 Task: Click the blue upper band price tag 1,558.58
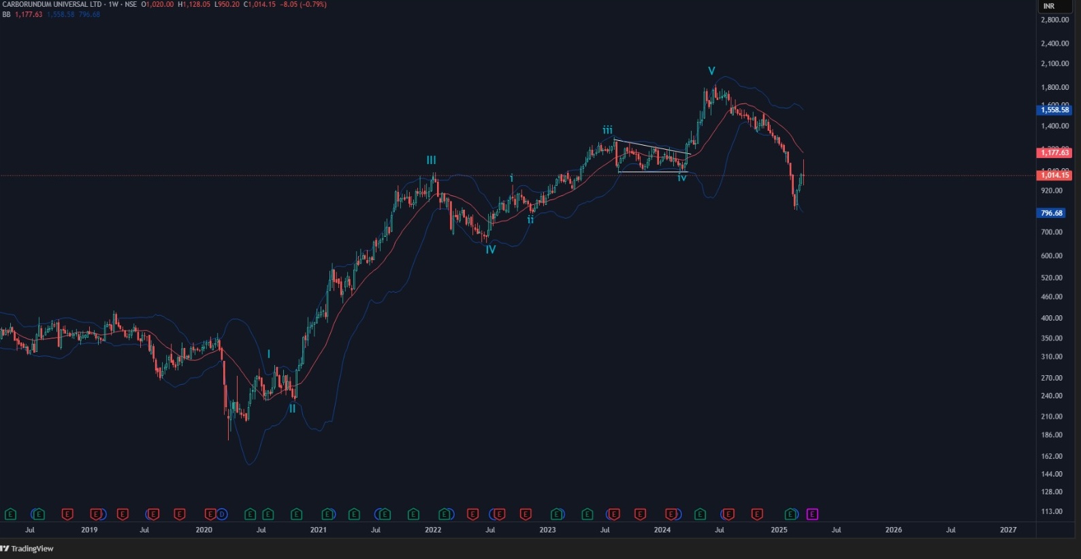click(x=1054, y=110)
